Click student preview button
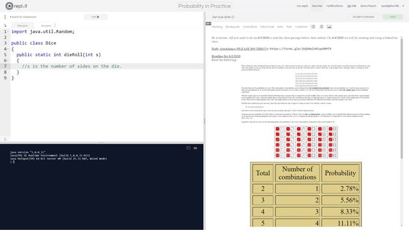409x230 pixels. pos(364,17)
